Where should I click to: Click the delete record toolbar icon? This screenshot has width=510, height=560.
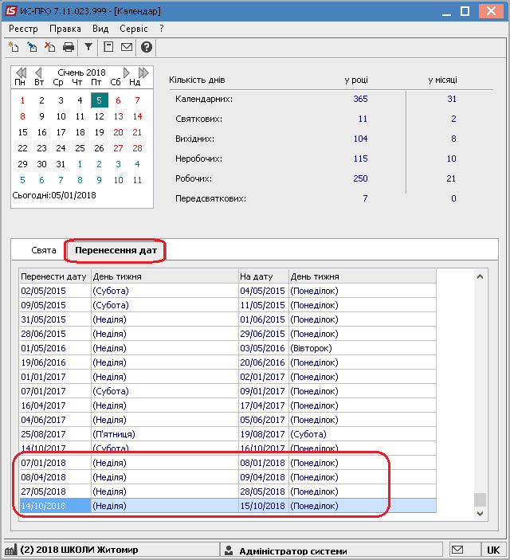tap(50, 47)
